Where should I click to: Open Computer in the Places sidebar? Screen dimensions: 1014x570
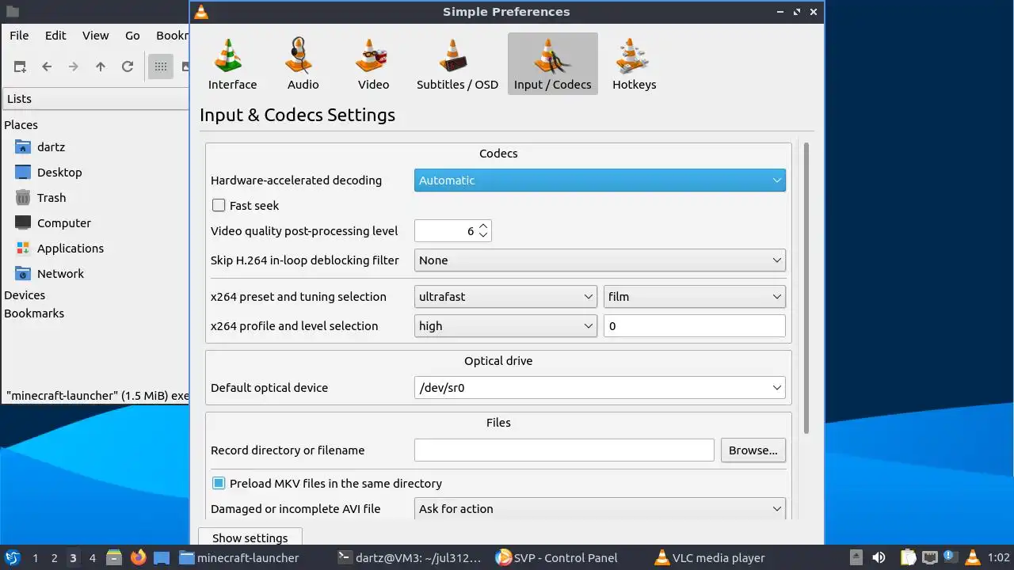[64, 223]
